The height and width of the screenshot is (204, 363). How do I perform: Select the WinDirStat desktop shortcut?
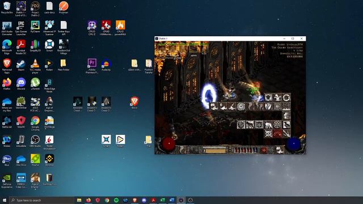[x=21, y=103]
